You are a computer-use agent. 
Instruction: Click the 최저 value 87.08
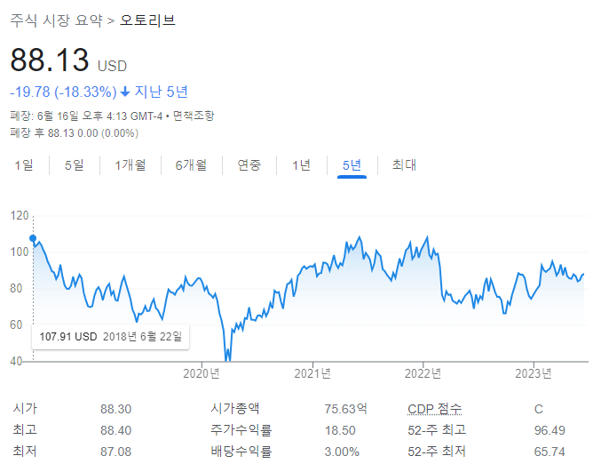tap(115, 452)
